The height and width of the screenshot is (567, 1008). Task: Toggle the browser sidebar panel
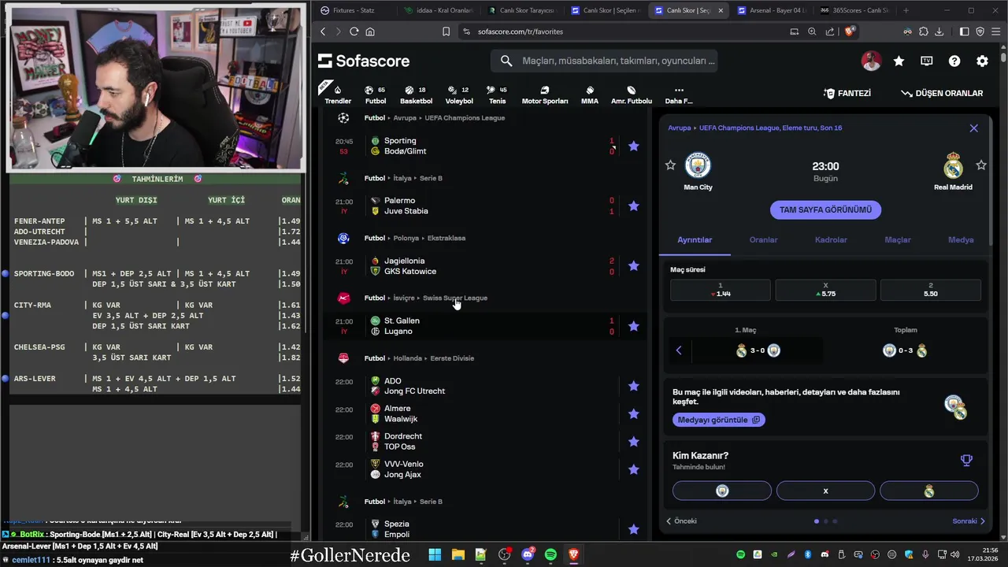pyautogui.click(x=965, y=31)
